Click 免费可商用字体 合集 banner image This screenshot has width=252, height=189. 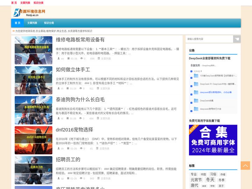pos(213,140)
